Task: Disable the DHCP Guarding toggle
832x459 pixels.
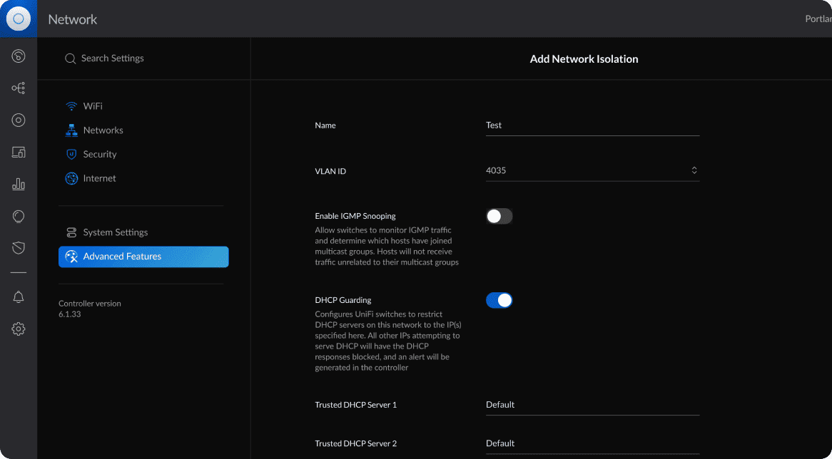Action: [x=499, y=300]
